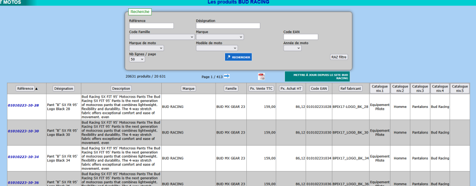Sort by Catalogue niv.4 header
This screenshot has height=186, width=476.
(x=440, y=88)
